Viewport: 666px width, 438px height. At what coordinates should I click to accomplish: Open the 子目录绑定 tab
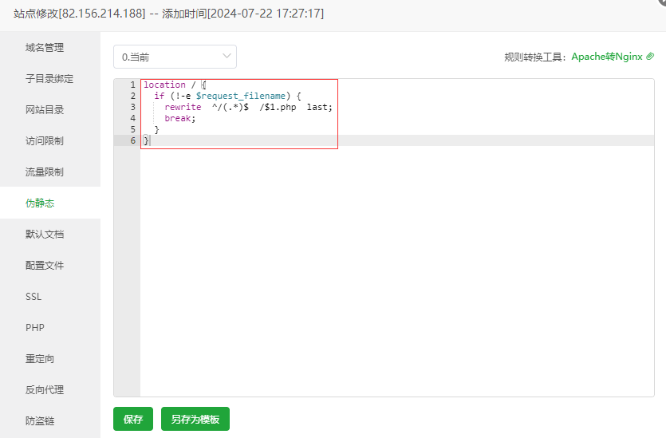(49, 79)
